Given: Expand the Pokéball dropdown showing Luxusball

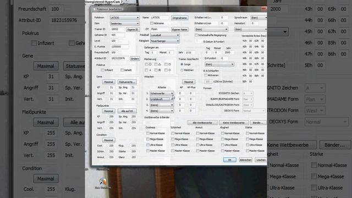Looking at the screenshot, I should [x=164, y=35].
